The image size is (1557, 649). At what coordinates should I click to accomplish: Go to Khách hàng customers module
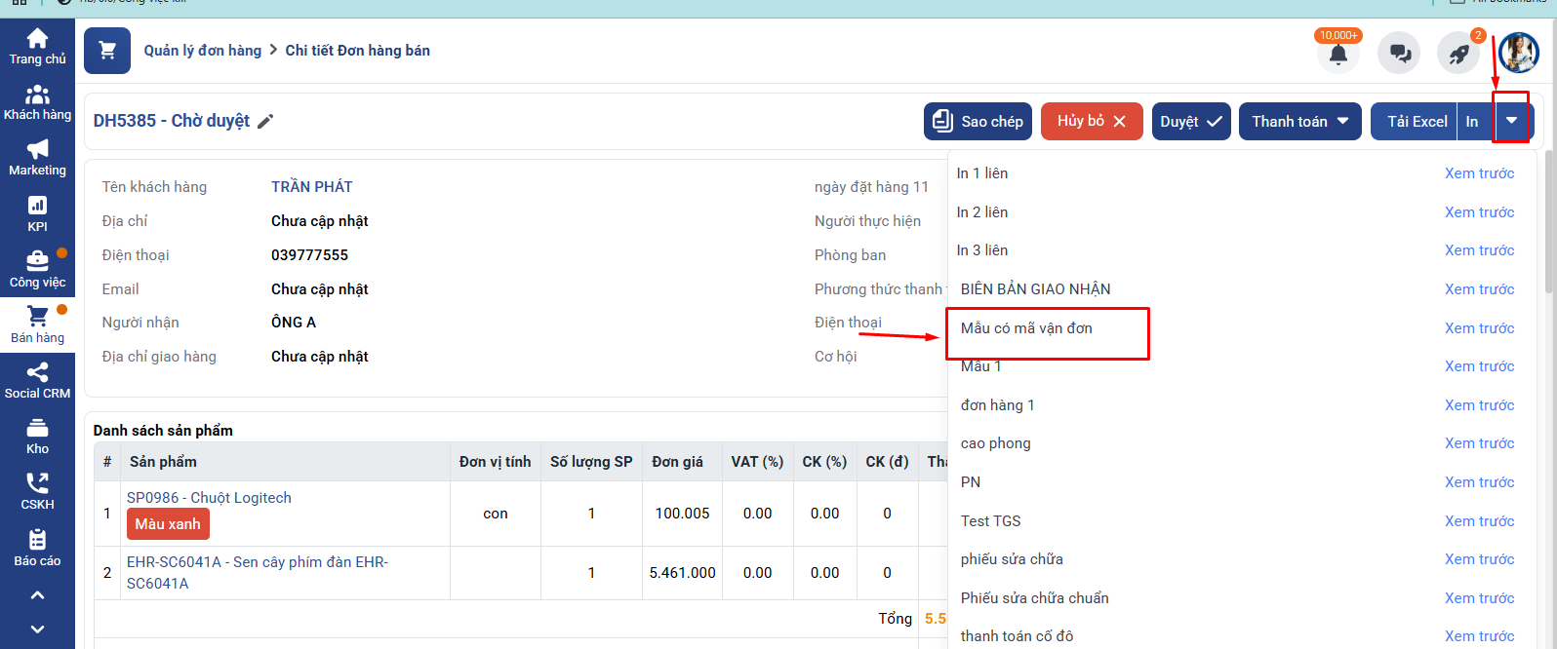pos(37,102)
